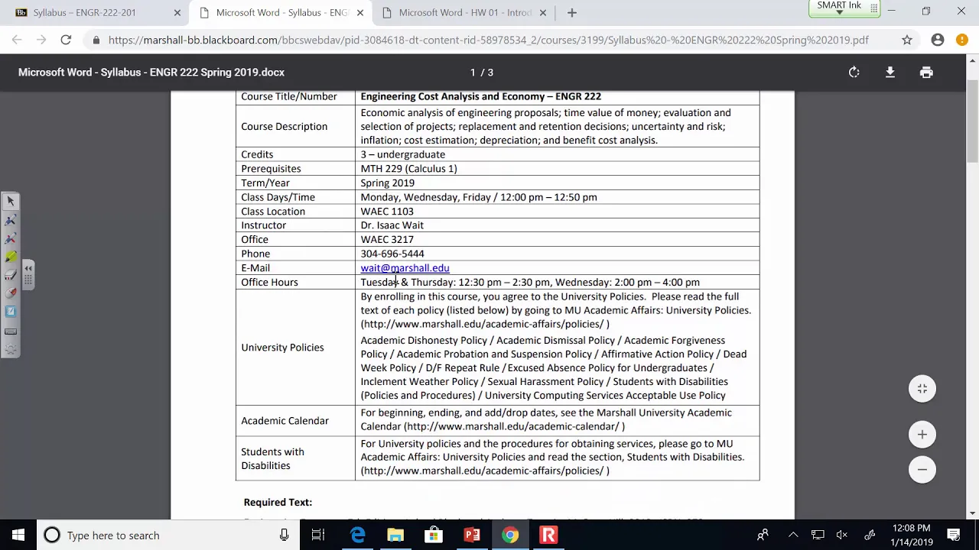Go back to previous page in Chrome
The height and width of the screenshot is (550, 979).
[x=17, y=40]
